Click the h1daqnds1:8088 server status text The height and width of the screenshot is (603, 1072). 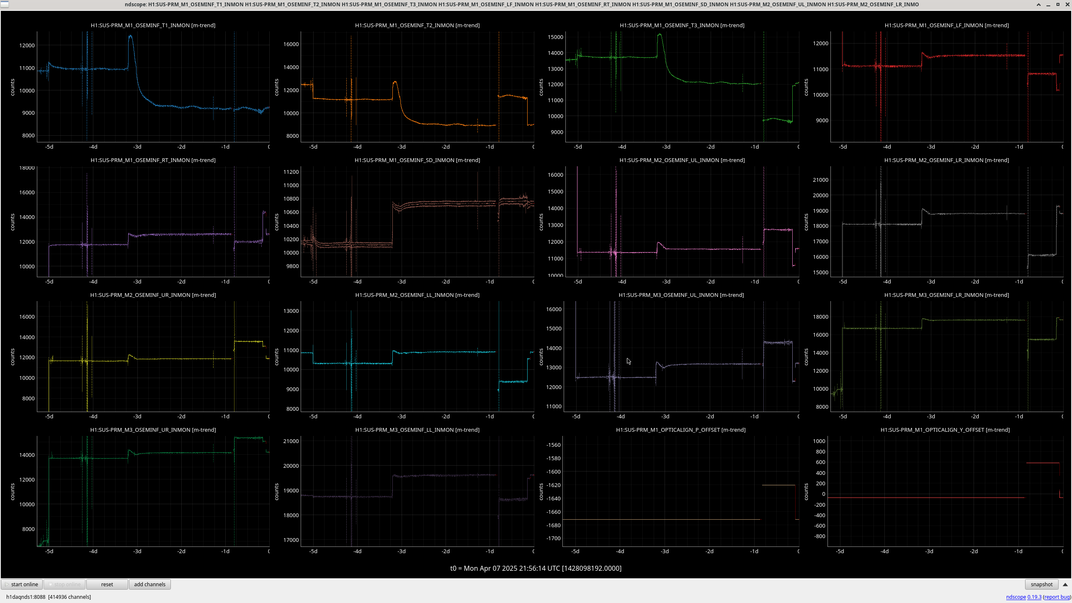pyautogui.click(x=49, y=597)
